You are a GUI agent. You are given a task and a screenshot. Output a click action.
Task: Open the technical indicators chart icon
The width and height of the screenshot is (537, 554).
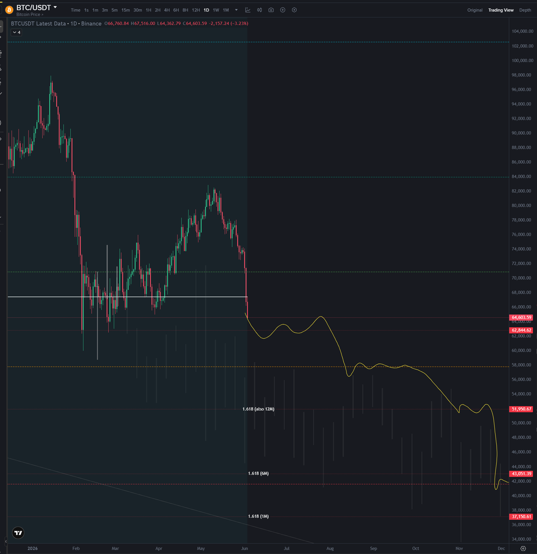(x=248, y=10)
